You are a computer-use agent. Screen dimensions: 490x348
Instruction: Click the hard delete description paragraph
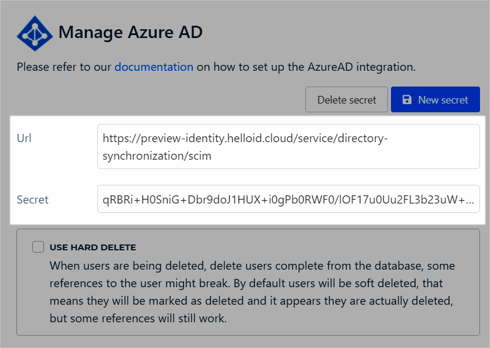[x=252, y=292]
